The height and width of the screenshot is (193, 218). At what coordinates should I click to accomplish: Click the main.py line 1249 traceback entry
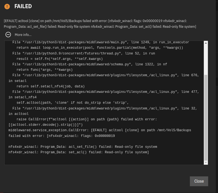tap(101, 42)
